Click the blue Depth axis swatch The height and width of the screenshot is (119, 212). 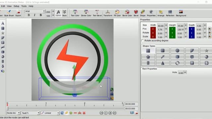191,33
